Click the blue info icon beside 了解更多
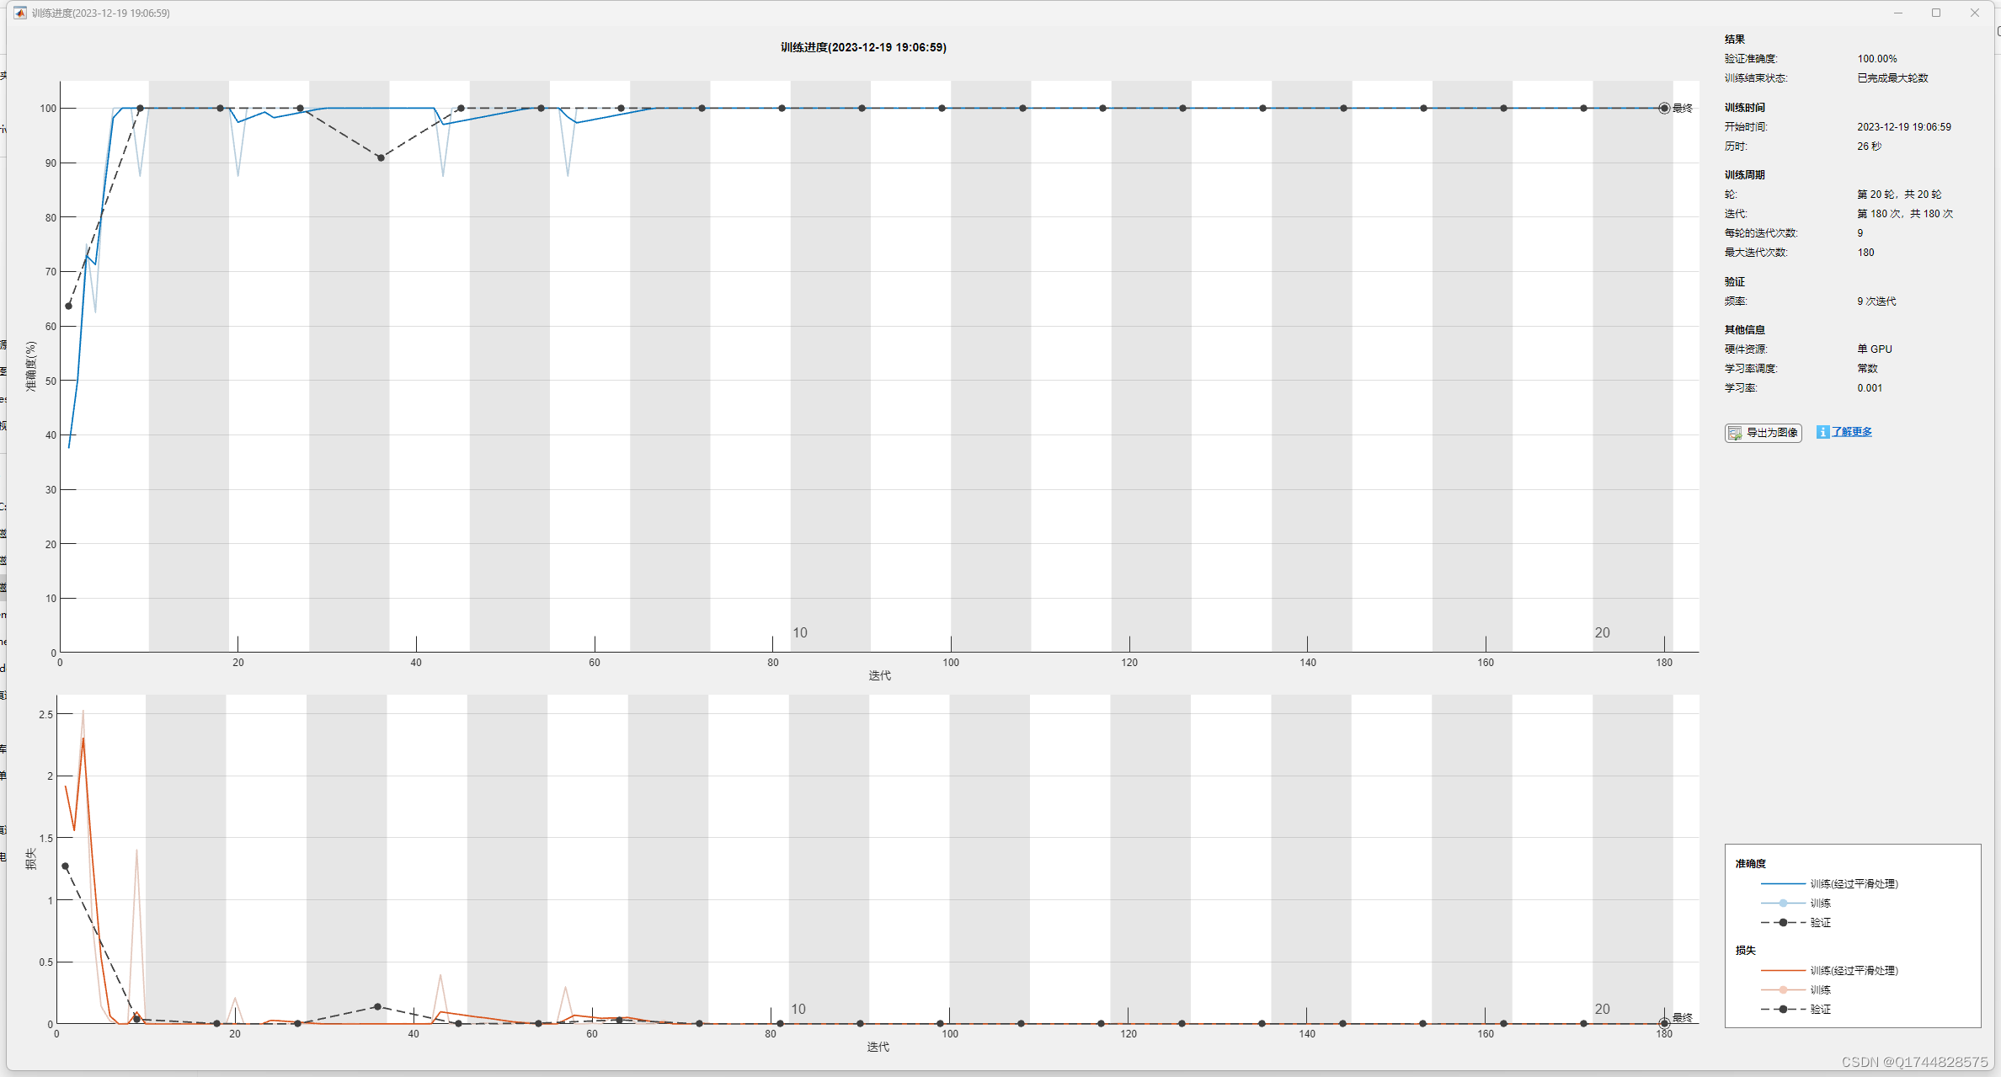The height and width of the screenshot is (1077, 2001). coord(1822,432)
